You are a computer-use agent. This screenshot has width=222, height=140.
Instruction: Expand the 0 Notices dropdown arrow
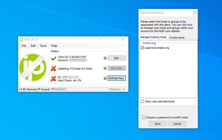pos(124,89)
